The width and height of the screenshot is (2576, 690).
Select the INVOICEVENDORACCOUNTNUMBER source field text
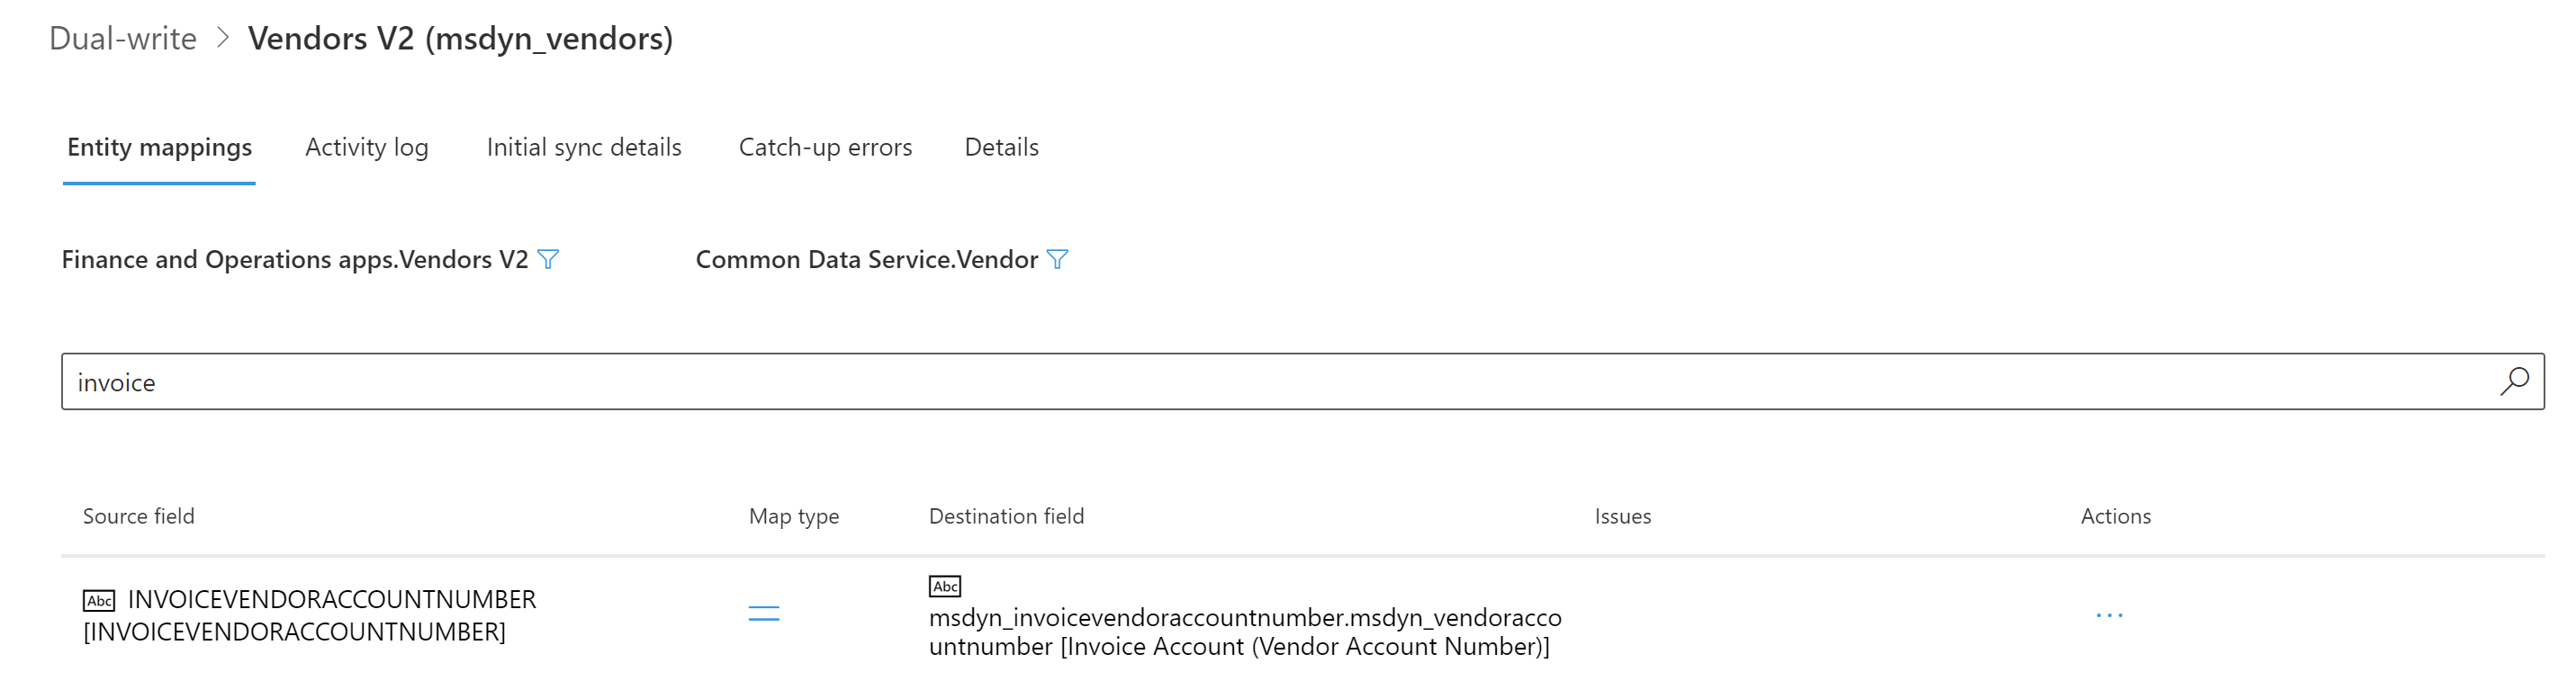click(x=330, y=600)
